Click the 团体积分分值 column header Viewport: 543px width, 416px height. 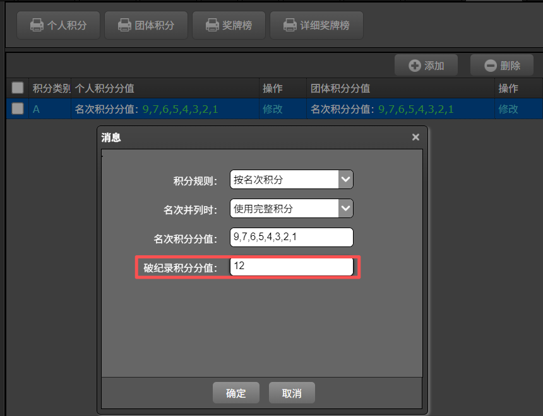[x=341, y=88]
